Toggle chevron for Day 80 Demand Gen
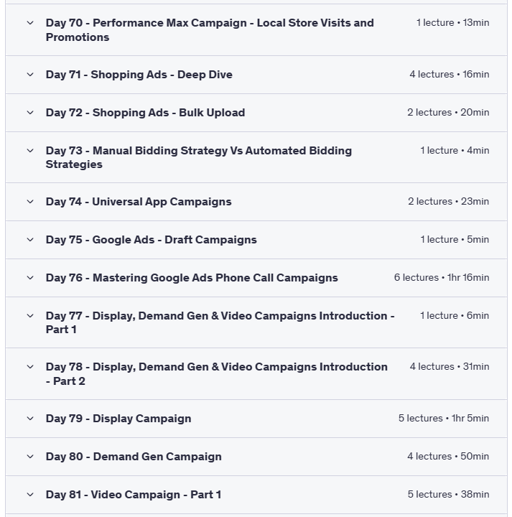Screen dimensions: 512x517 point(30,457)
